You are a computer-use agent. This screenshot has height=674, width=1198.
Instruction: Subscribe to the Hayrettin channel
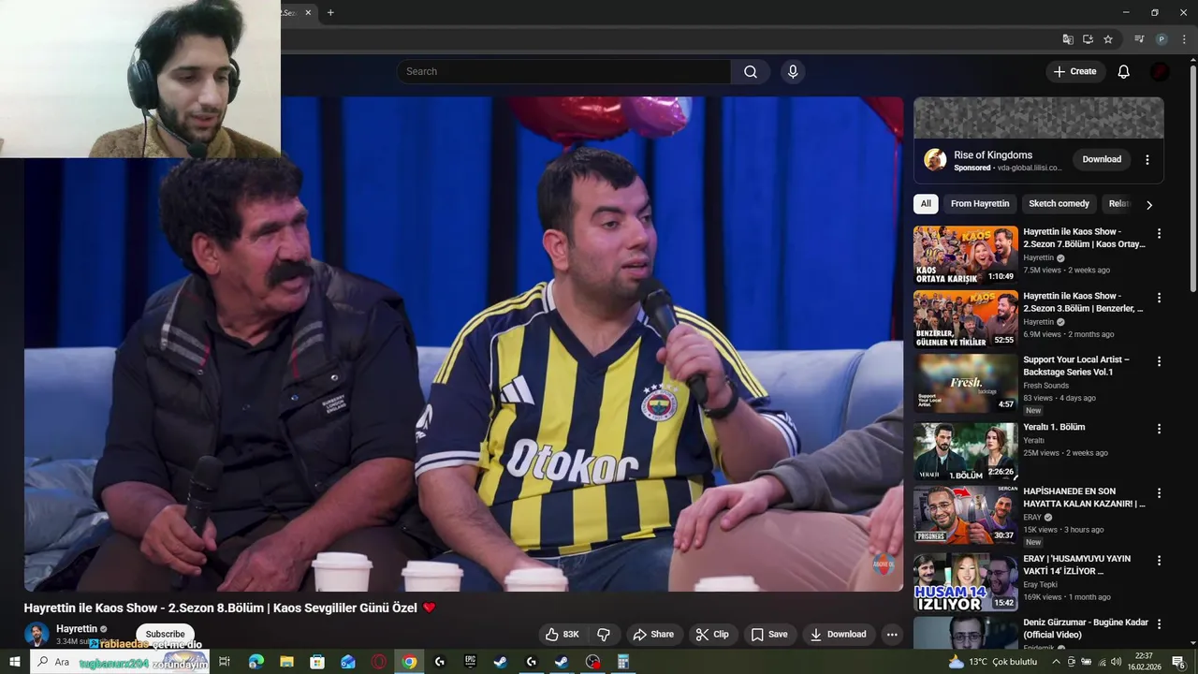(x=166, y=634)
